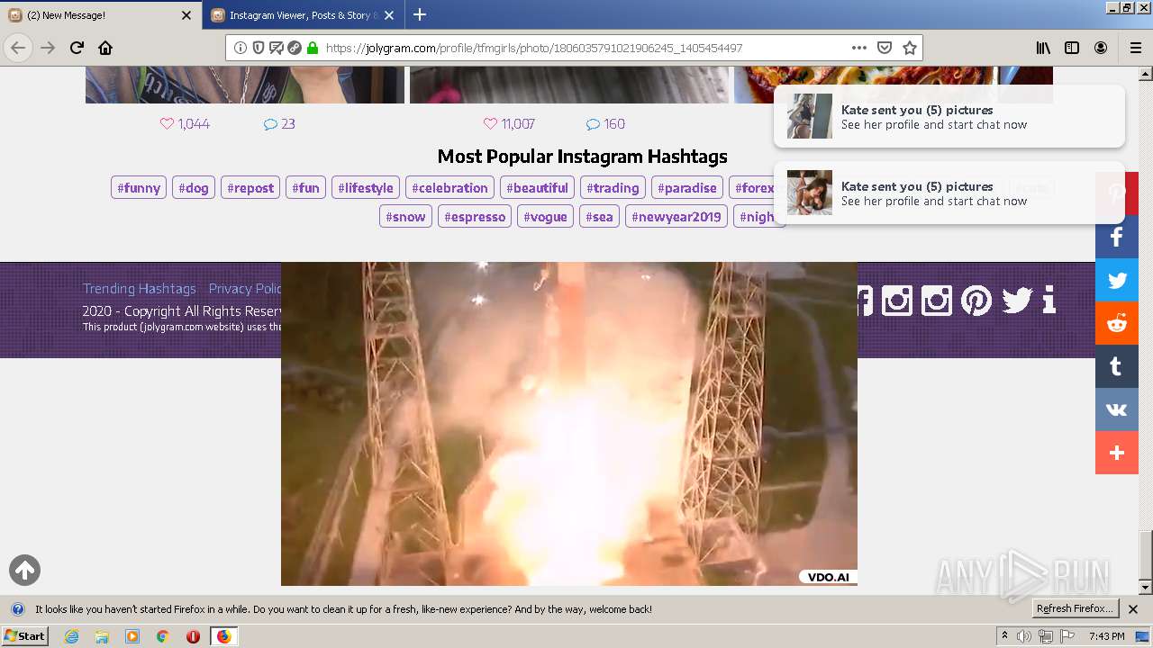The image size is (1153, 648).
Task: Open the top Kate sent you pictures notification
Action: (x=949, y=116)
